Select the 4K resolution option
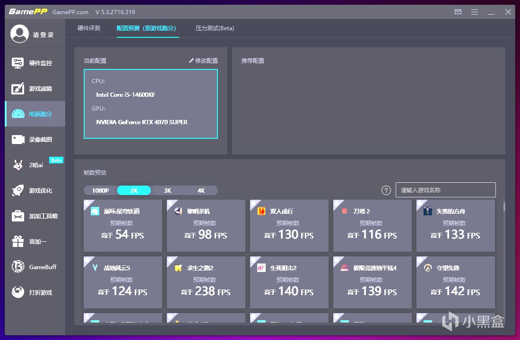Screen dimensions: 520x340 pyautogui.click(x=201, y=191)
